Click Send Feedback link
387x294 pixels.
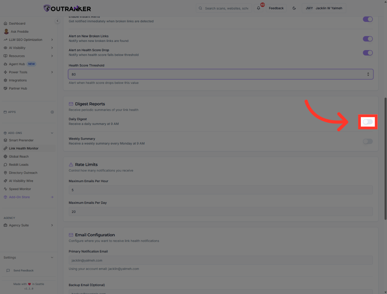pos(23,271)
